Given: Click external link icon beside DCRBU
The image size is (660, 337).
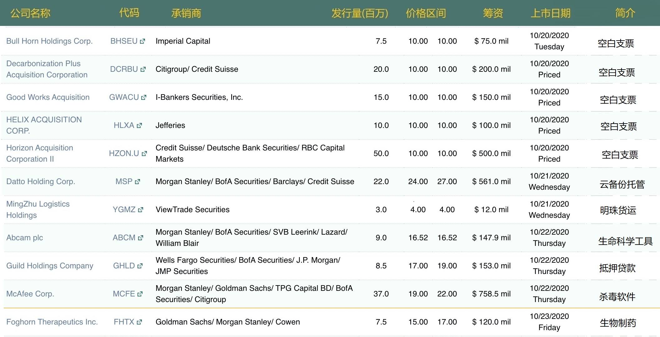Looking at the screenshot, I should tap(143, 69).
